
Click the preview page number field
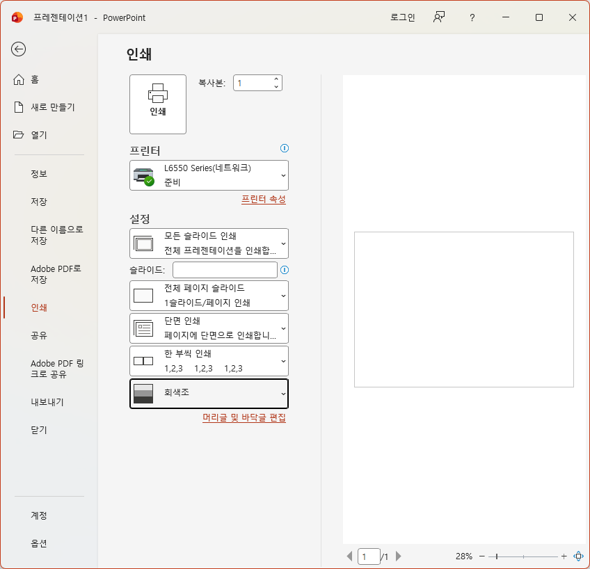tap(369, 556)
